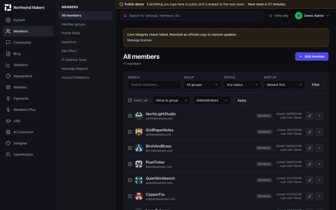Open Account Deletions submenu
The width and height of the screenshot is (336, 210).
click(86, 77)
